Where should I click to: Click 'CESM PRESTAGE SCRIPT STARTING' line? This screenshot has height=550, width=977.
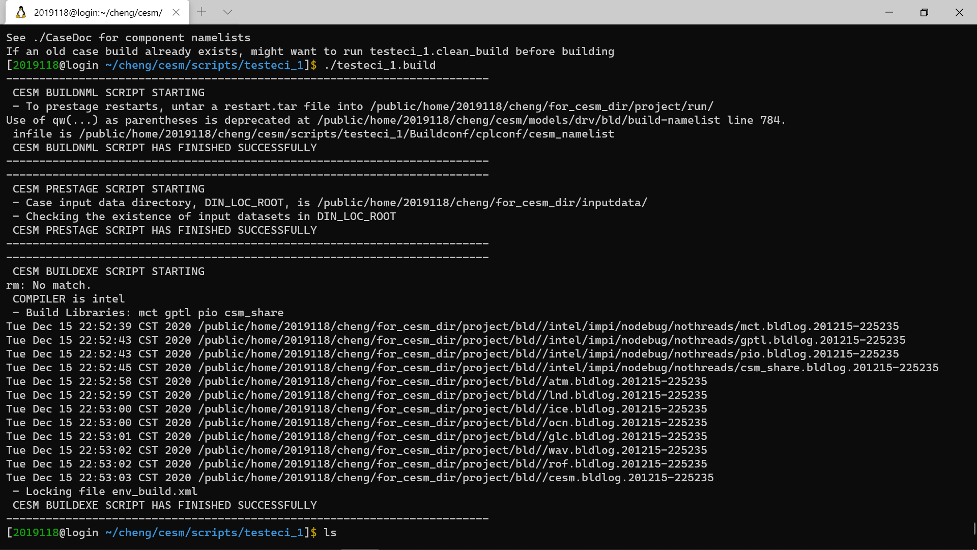(x=108, y=189)
